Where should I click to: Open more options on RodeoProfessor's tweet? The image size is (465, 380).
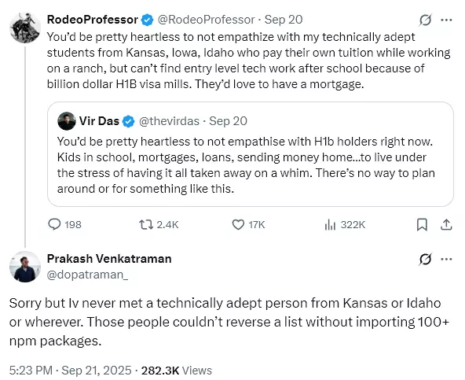click(446, 20)
